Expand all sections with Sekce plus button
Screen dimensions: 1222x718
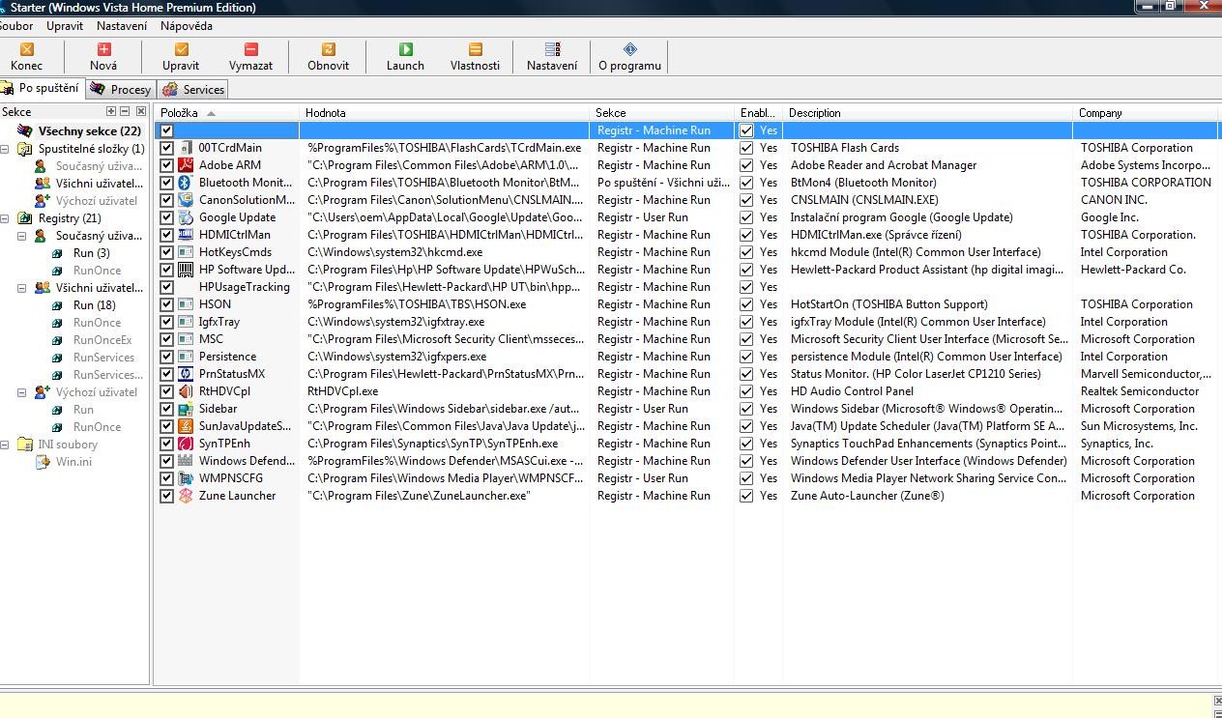[x=111, y=112]
